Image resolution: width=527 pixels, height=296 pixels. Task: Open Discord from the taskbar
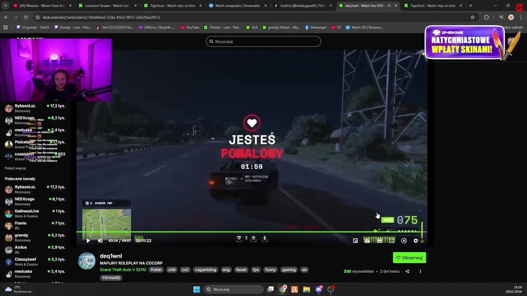point(319,289)
